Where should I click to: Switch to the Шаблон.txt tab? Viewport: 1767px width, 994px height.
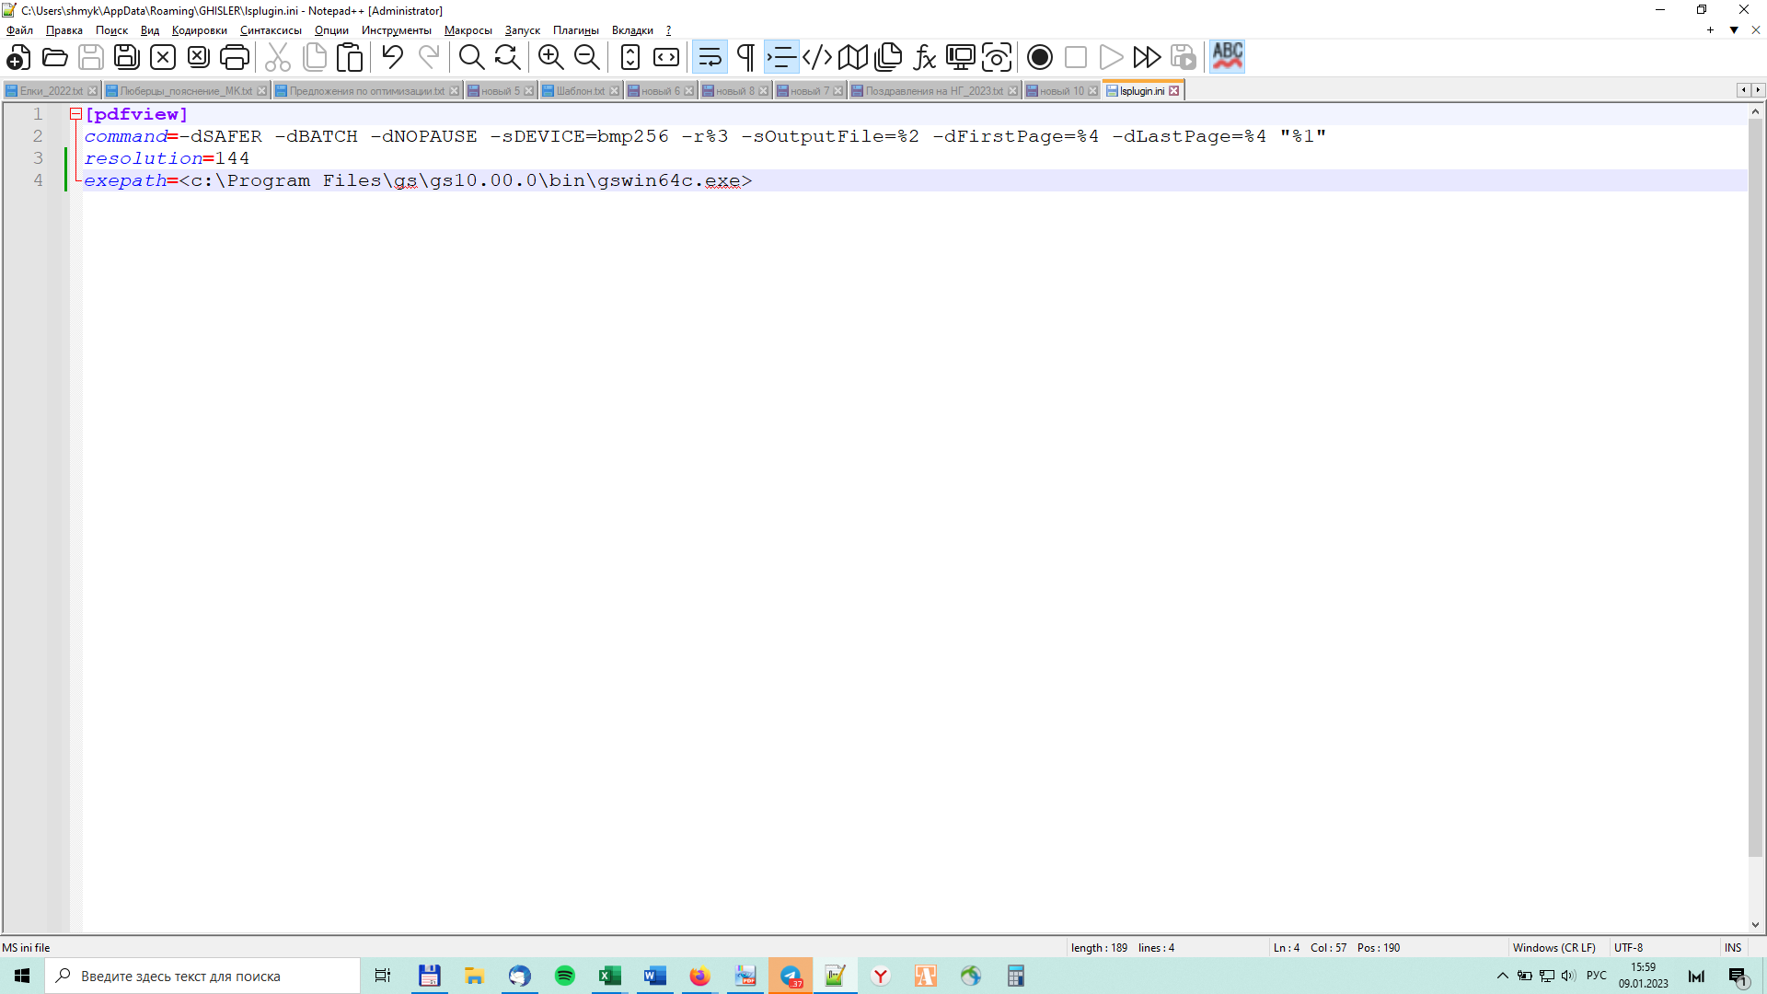[580, 91]
